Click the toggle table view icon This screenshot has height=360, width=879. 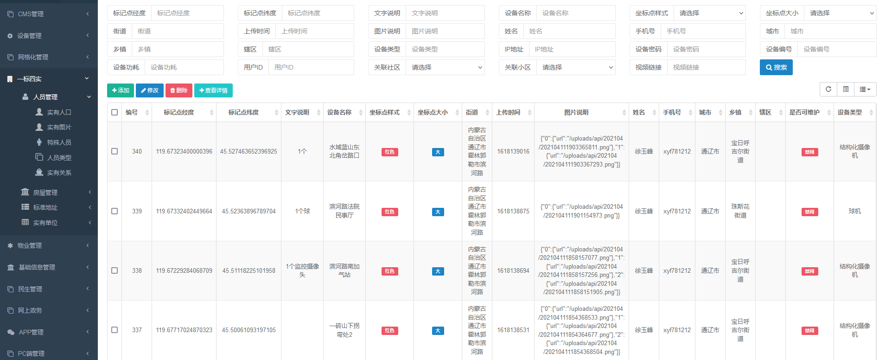tap(846, 89)
